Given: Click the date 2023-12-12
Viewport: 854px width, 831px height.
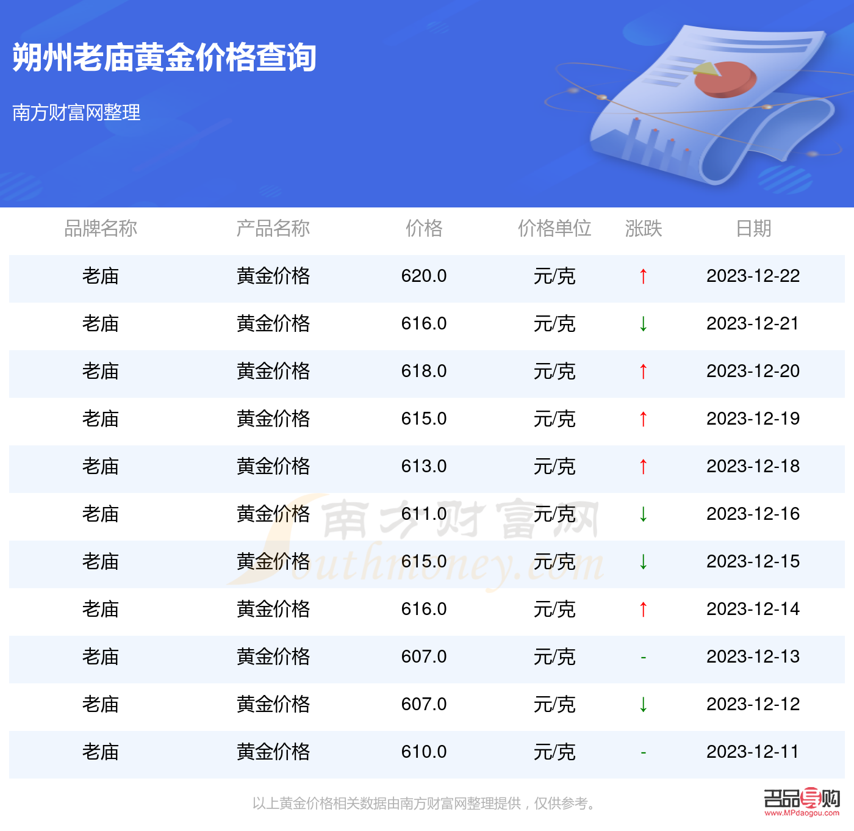Looking at the screenshot, I should [753, 704].
